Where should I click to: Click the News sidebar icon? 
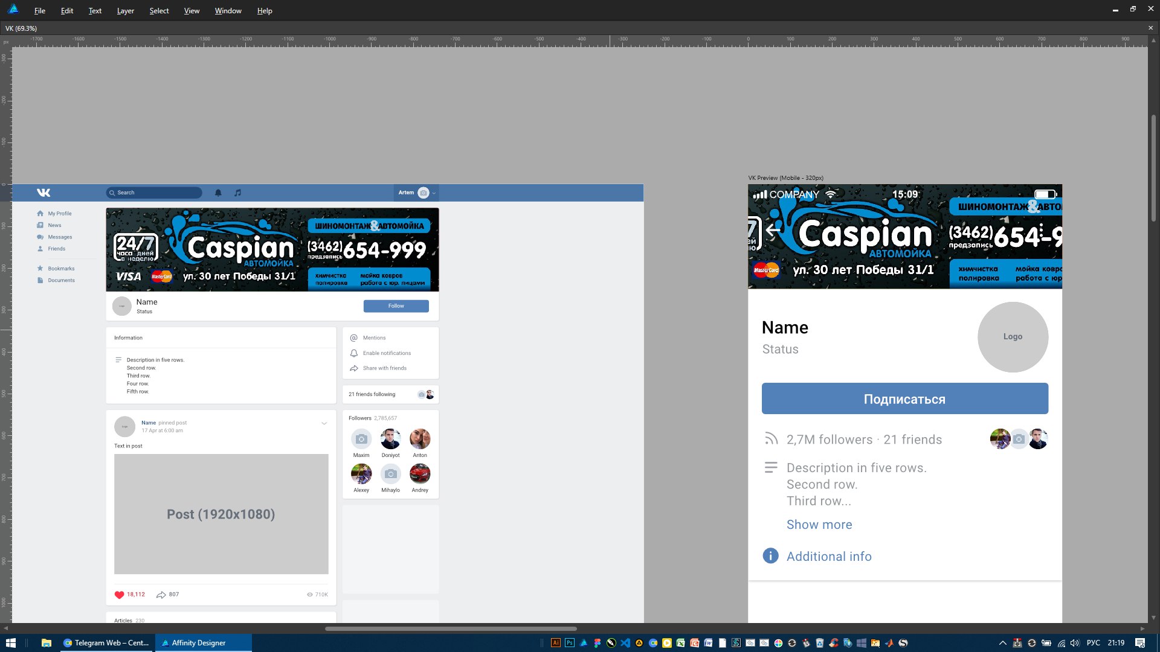[x=40, y=225]
